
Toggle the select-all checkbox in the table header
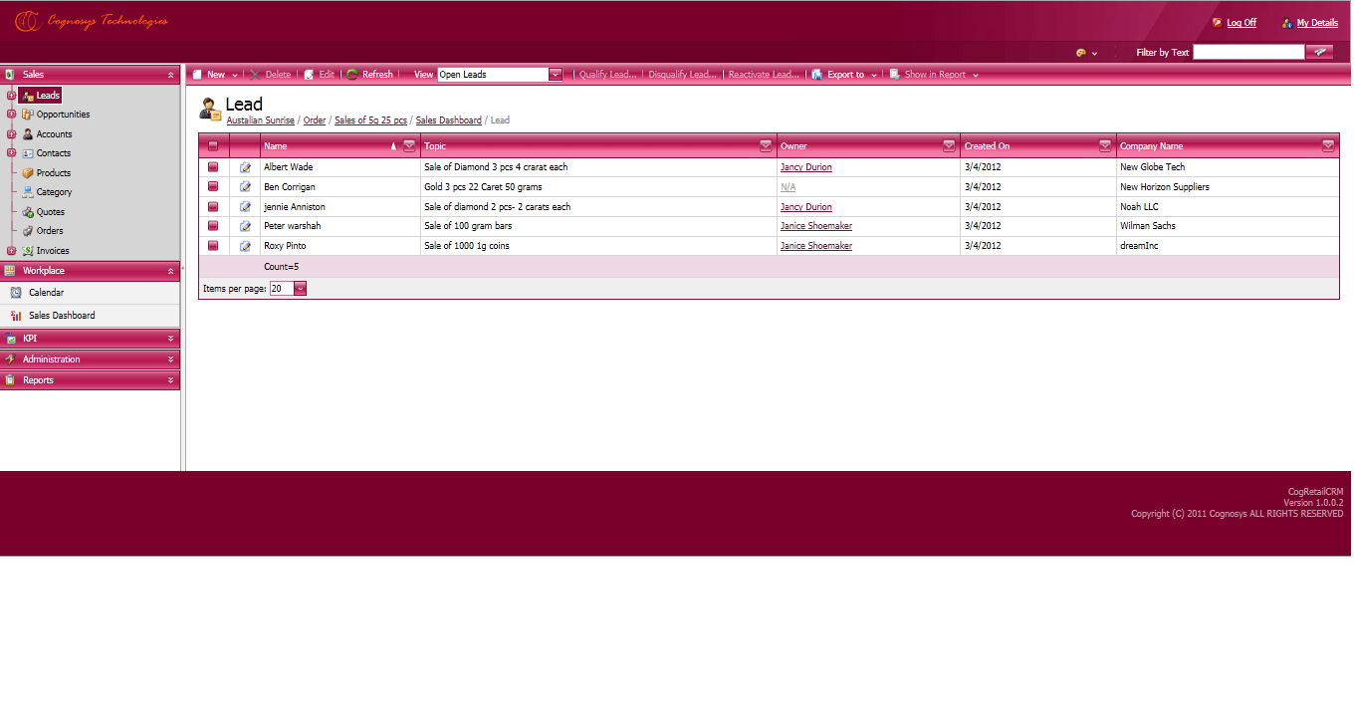(213, 146)
